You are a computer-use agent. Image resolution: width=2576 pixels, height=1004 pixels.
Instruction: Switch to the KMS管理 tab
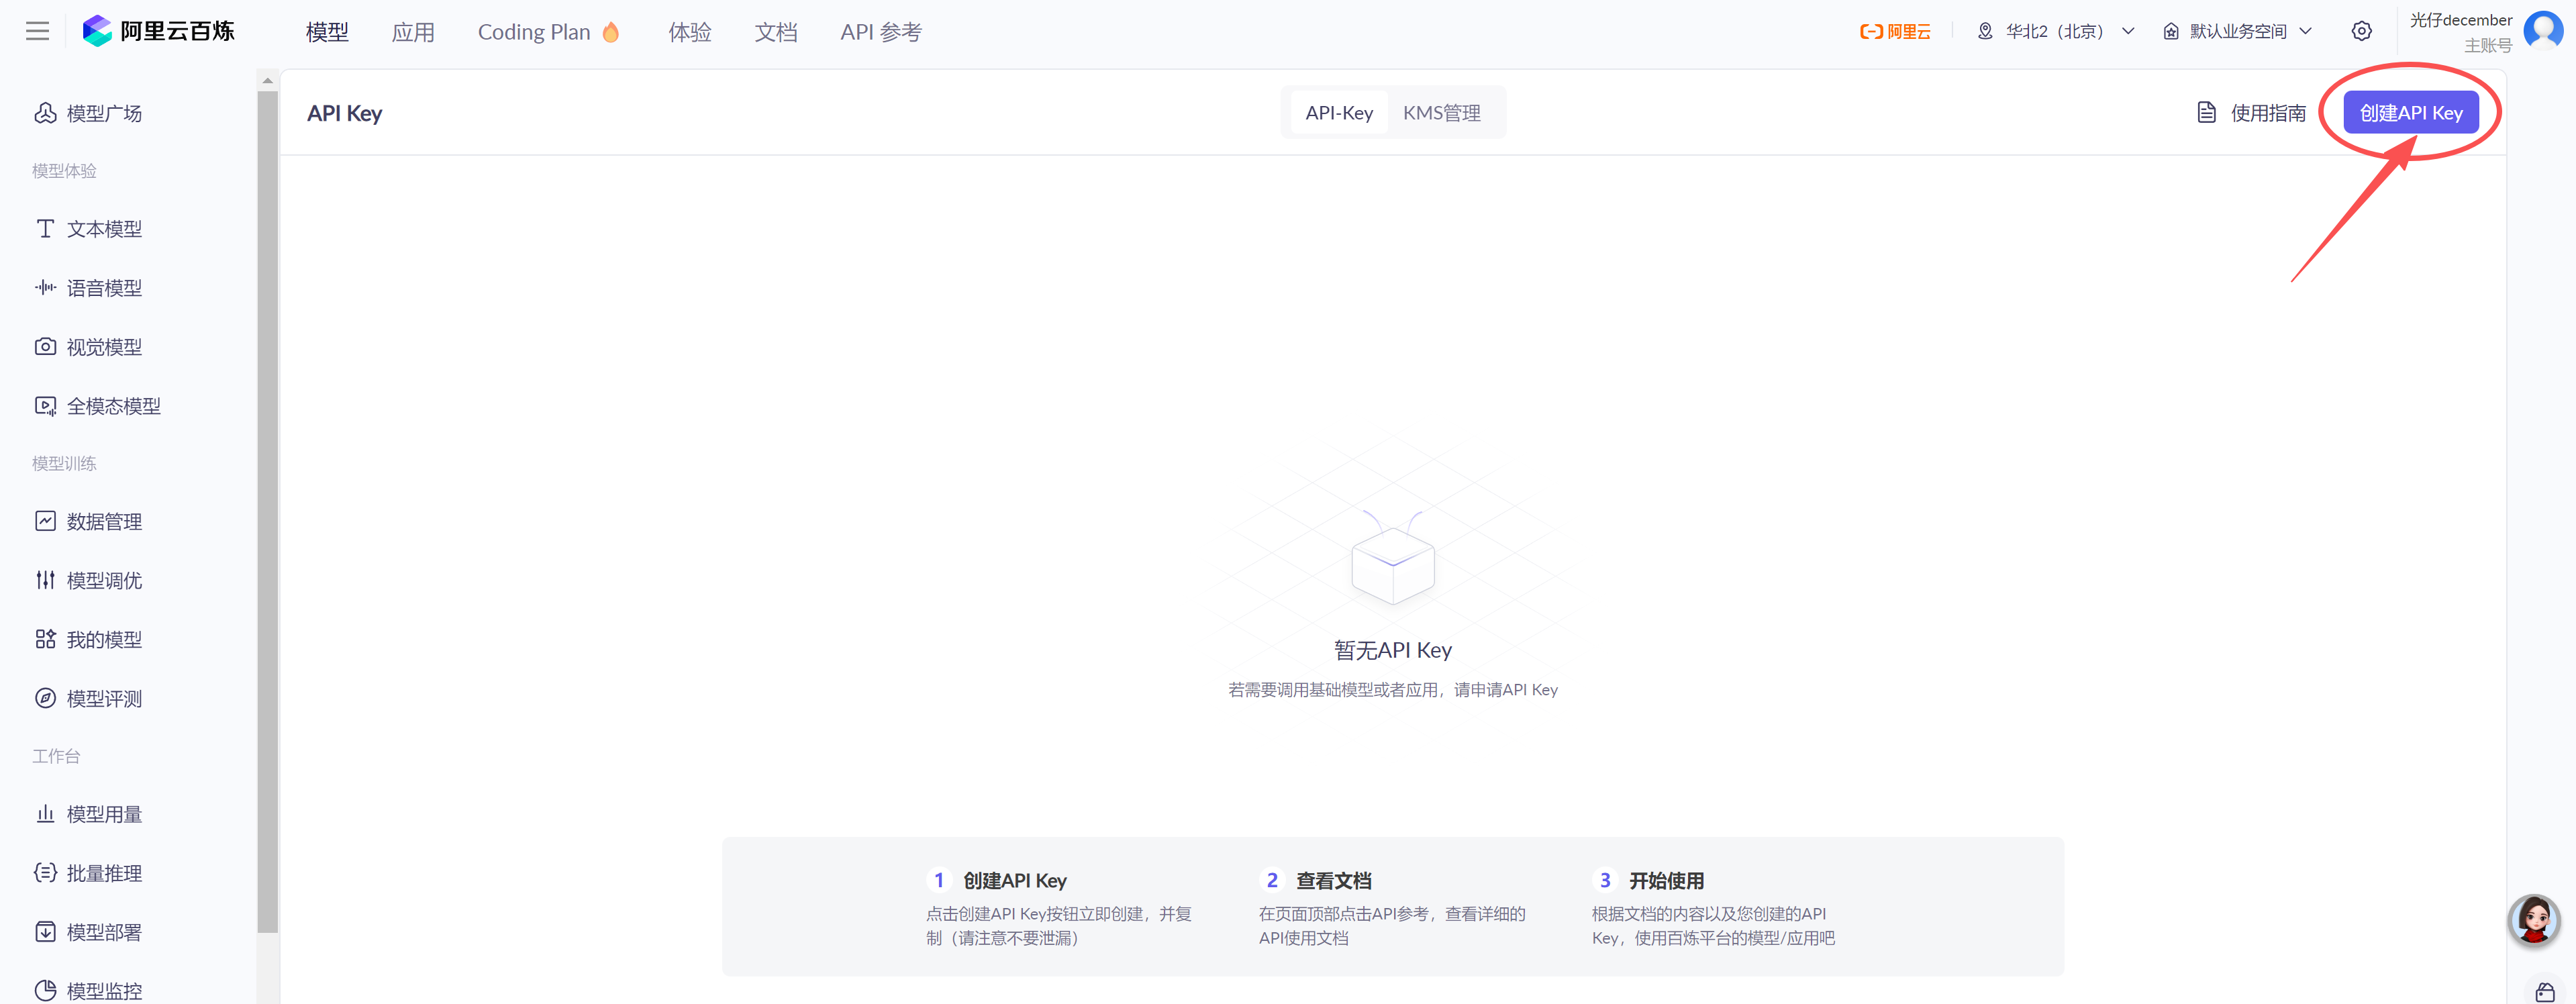point(1441,113)
